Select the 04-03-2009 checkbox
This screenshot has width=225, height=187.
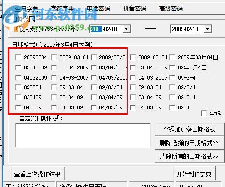(x=54, y=78)
